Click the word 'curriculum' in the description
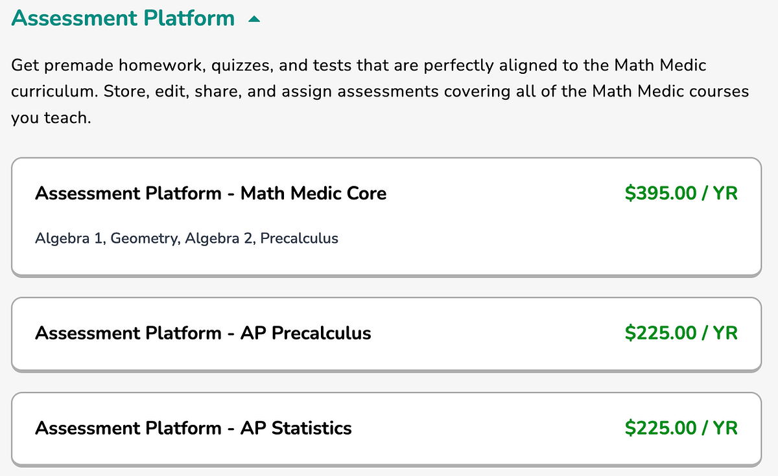This screenshot has height=476, width=778. coord(53,91)
